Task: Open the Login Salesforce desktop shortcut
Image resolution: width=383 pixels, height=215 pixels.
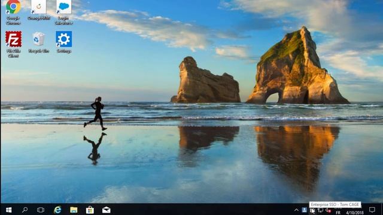Action: pos(64,12)
